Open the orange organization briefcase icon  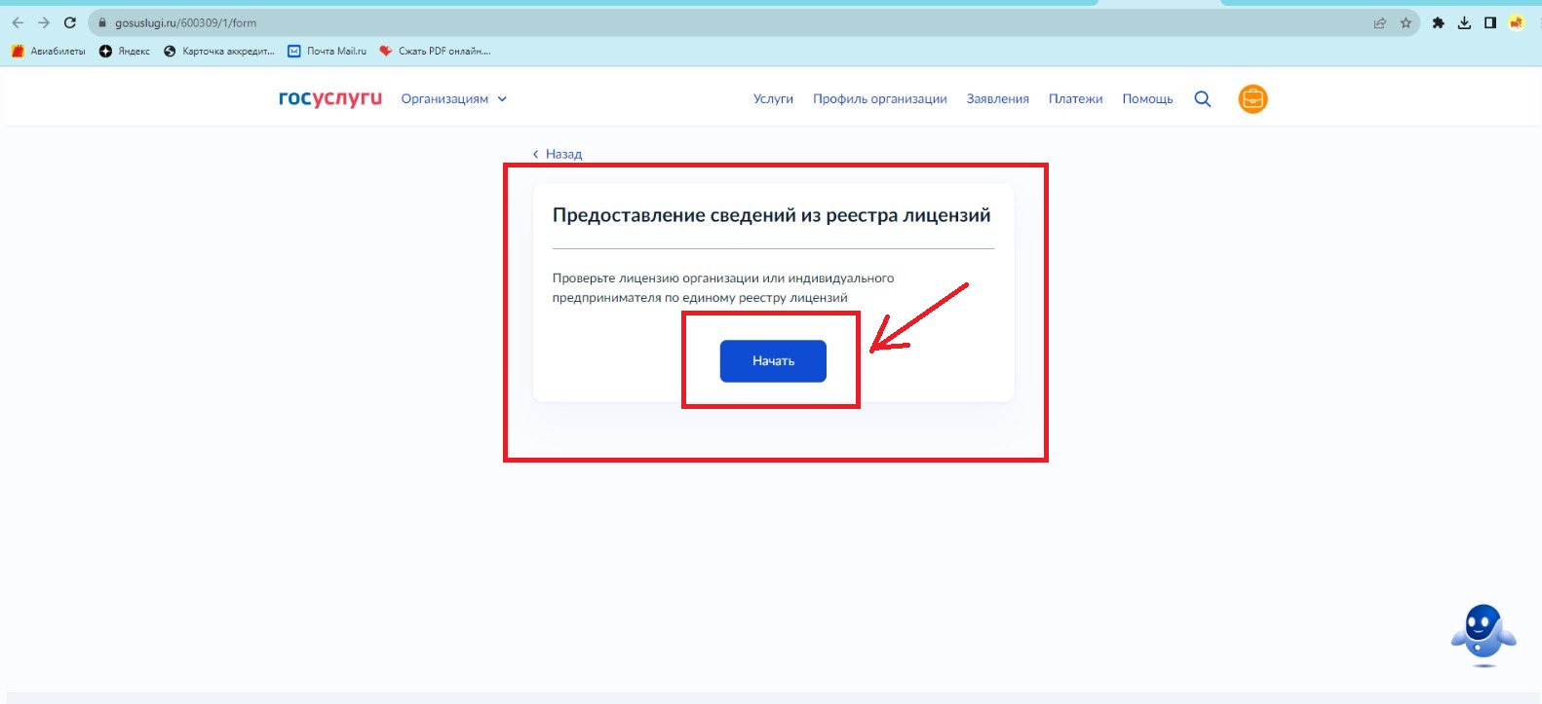coord(1253,98)
